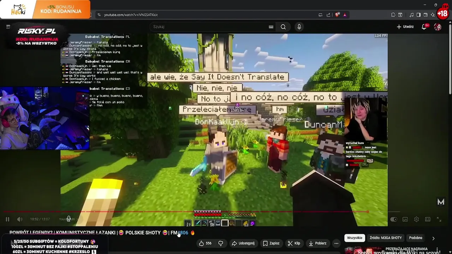The width and height of the screenshot is (452, 254).
Task: Open options for PRZERAŻAJĄCE NAGRANIA video
Action: pos(437,250)
